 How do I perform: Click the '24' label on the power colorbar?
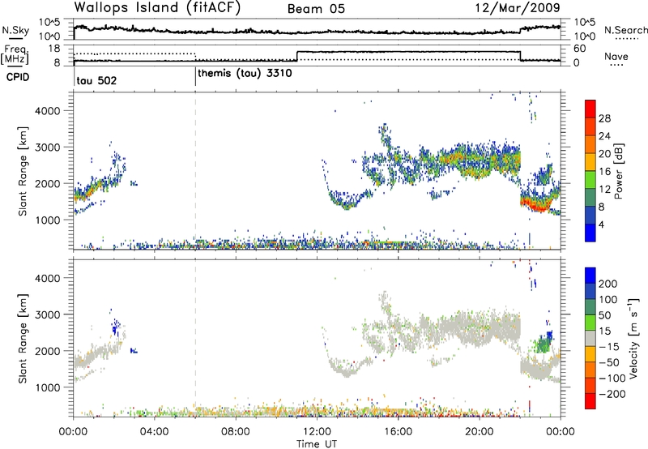(604, 136)
